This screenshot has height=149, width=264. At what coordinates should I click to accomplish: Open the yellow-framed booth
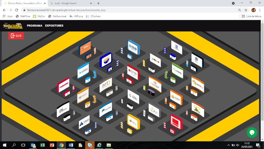133,122
